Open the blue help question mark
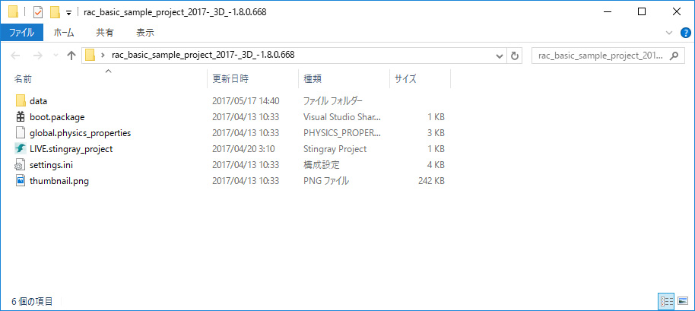Viewport: 695px width, 311px height. click(x=685, y=33)
